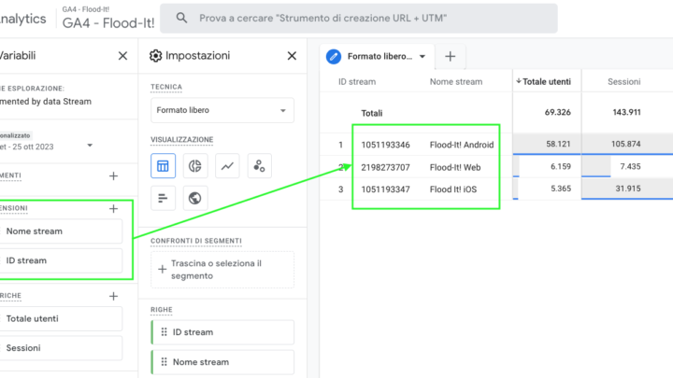Click Flood-It! Web cell
This screenshot has width=673, height=378.
[x=455, y=167]
